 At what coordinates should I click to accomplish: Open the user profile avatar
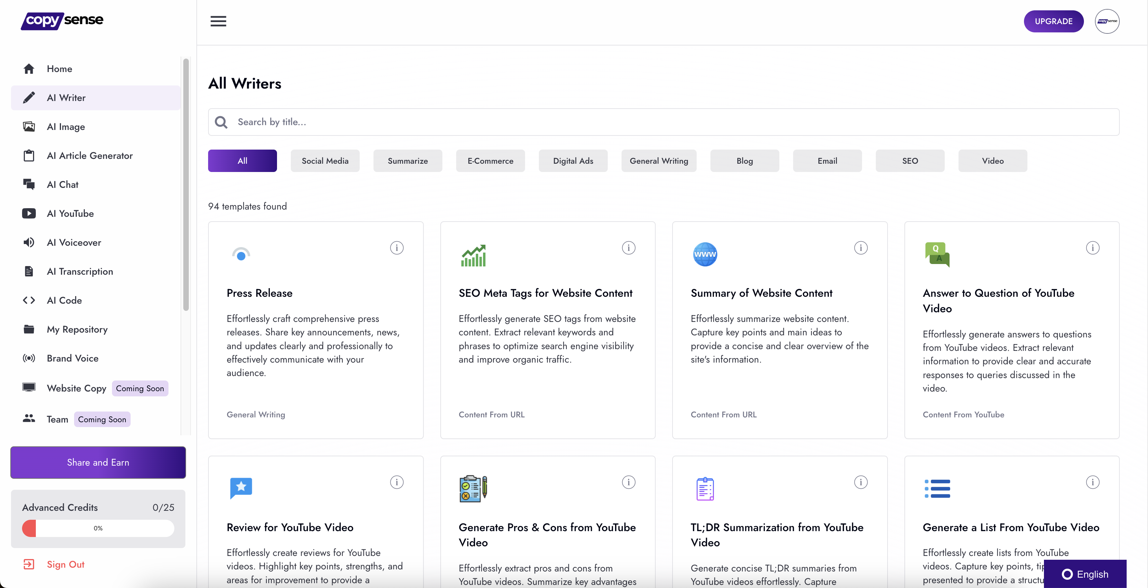click(x=1107, y=21)
